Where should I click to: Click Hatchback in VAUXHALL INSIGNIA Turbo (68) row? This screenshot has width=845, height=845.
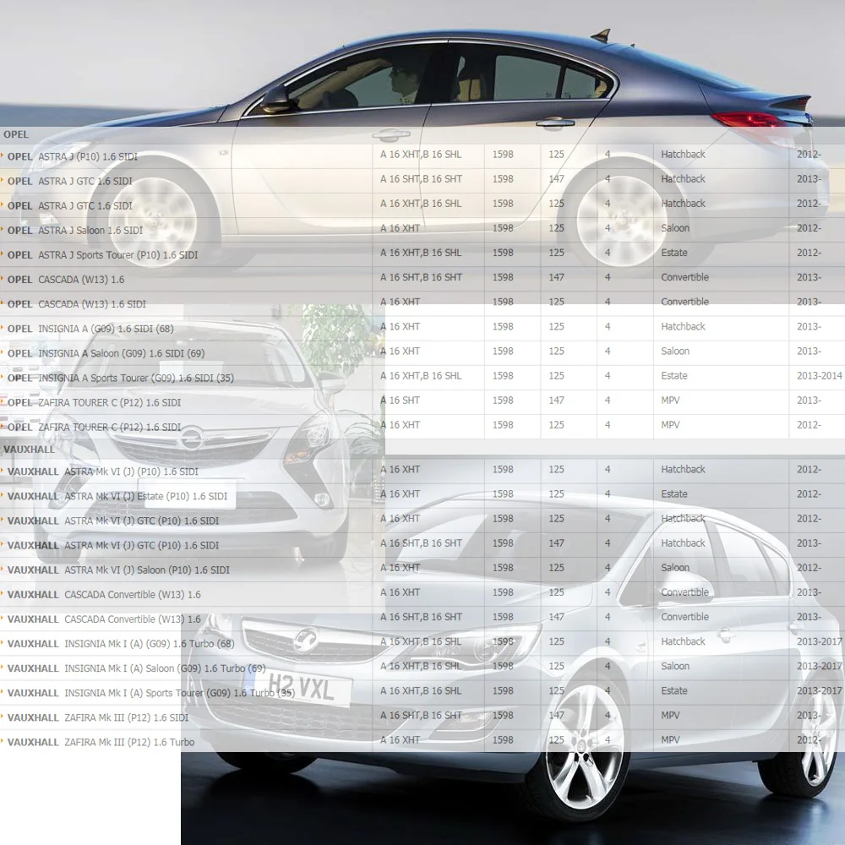683,642
